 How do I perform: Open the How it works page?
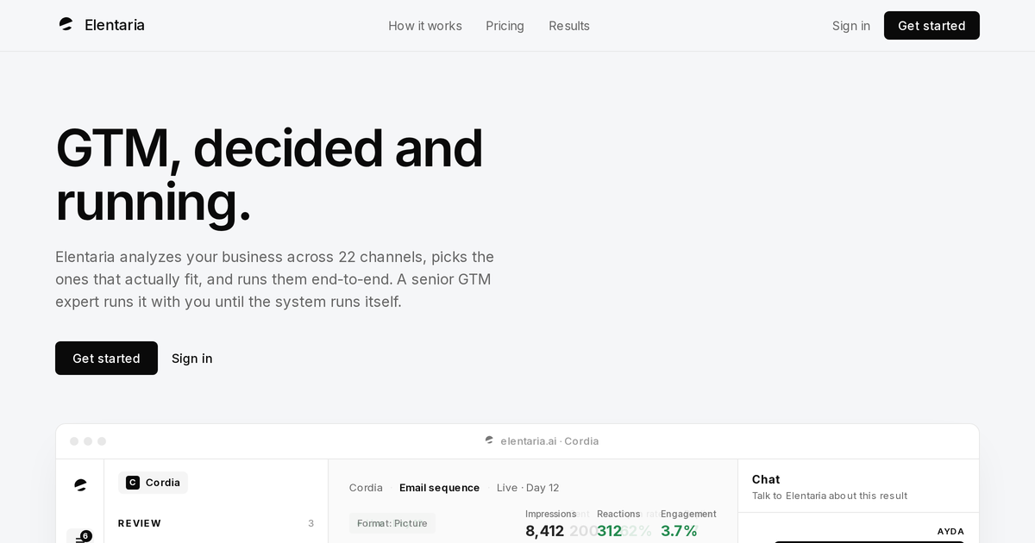click(425, 26)
